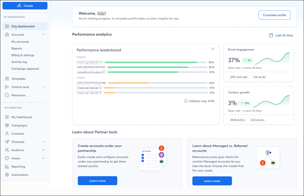This screenshot has width=304, height=196.
Task: Click the Accounts building icon
Action: (7, 35)
